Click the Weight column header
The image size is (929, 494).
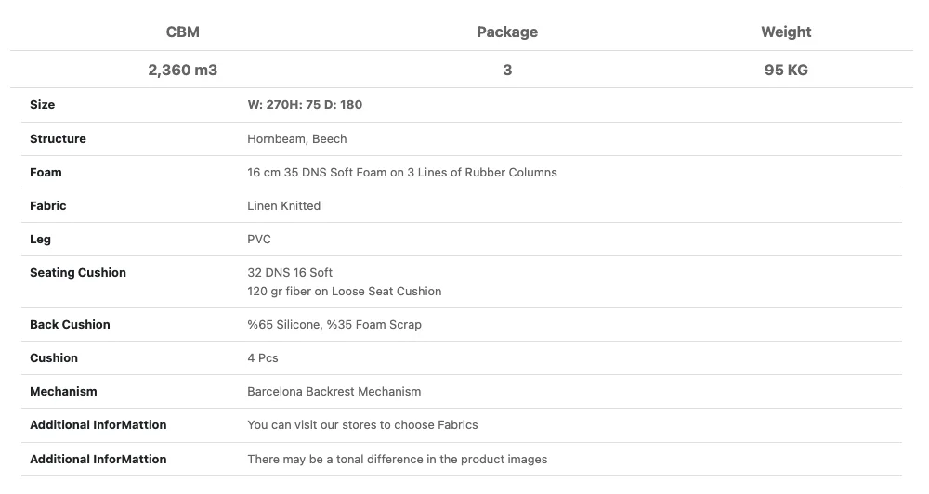click(786, 32)
